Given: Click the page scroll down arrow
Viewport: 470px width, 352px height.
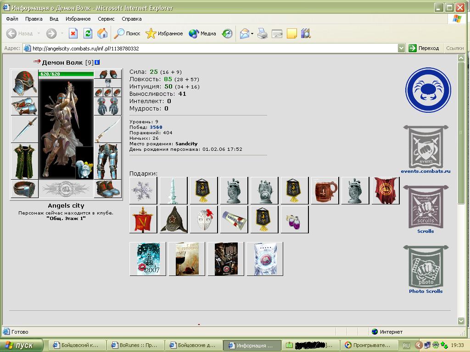Looking at the screenshot, I should pos(461,321).
